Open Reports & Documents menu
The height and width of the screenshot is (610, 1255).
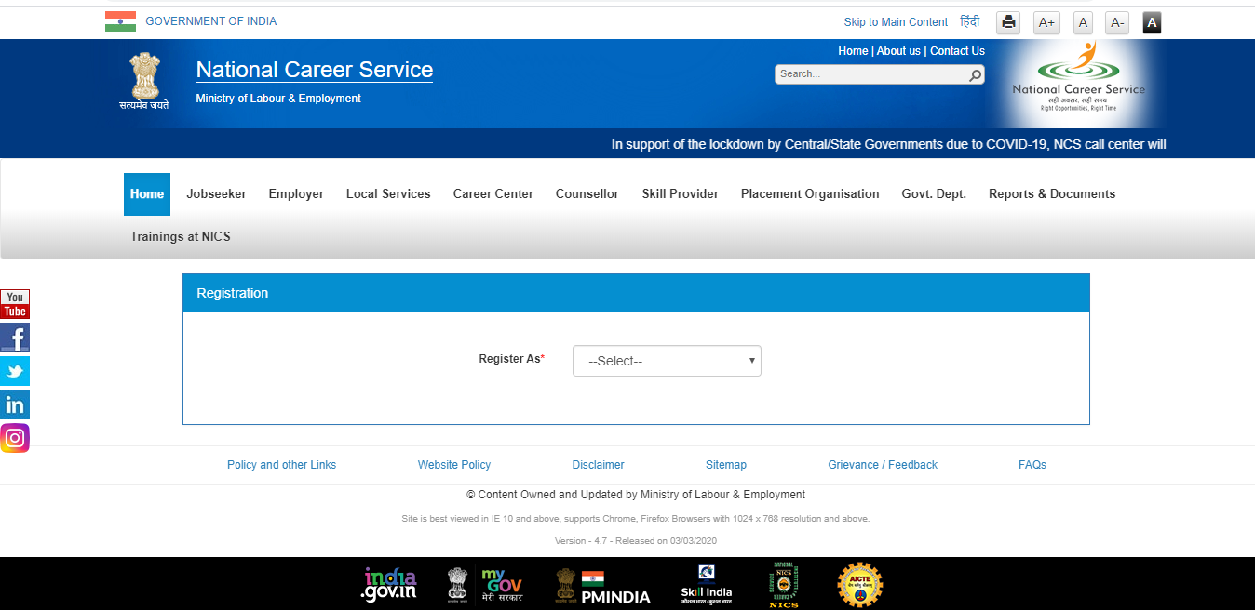tap(1051, 194)
